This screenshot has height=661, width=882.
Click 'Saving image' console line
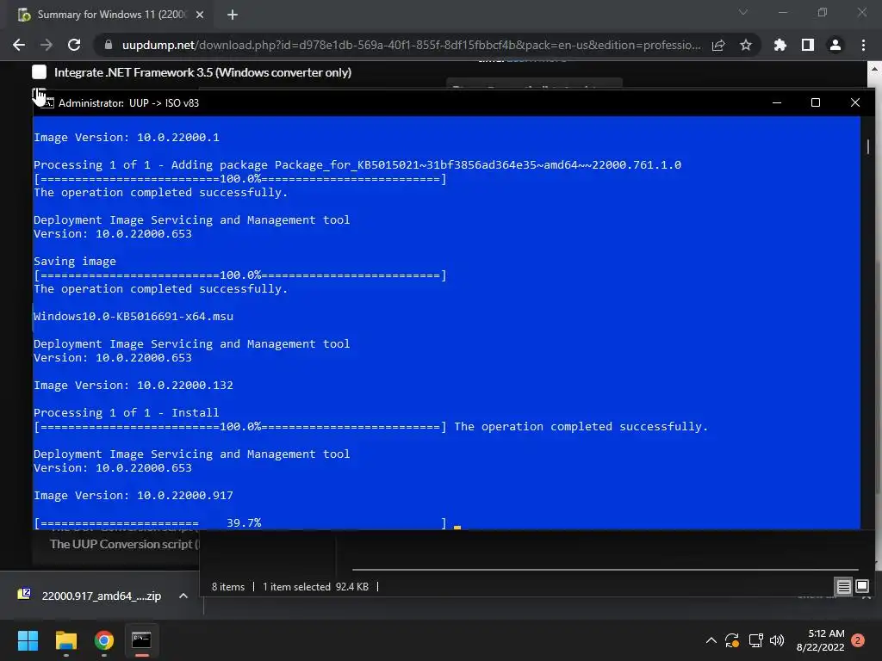[x=75, y=262]
